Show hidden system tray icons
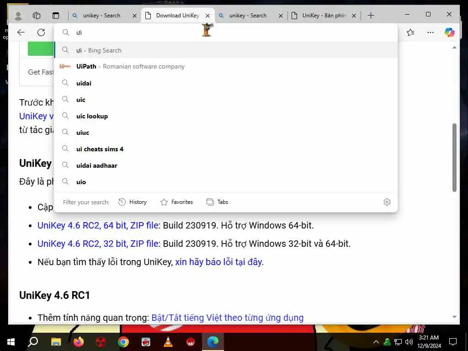Screen dimensions: 468x351 (x=376, y=342)
